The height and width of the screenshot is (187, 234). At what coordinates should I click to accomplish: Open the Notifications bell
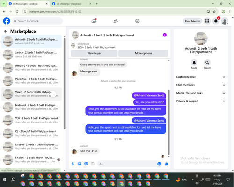click(216, 21)
